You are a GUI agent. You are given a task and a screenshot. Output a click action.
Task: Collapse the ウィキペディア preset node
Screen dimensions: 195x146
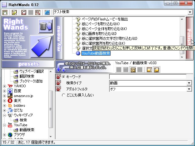coord(4,115)
